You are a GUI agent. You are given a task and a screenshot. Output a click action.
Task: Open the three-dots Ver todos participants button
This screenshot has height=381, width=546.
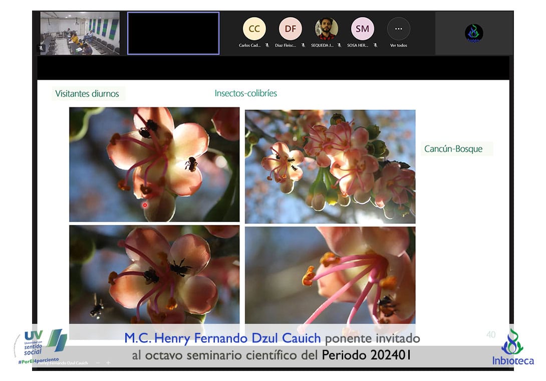(x=398, y=29)
